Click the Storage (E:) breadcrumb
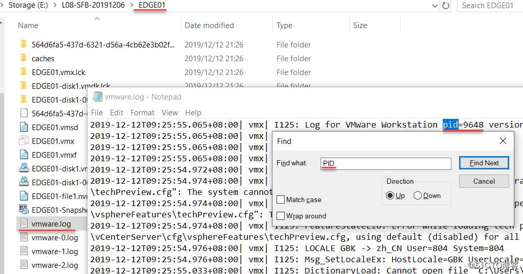The height and width of the screenshot is (274, 523). 28,5
